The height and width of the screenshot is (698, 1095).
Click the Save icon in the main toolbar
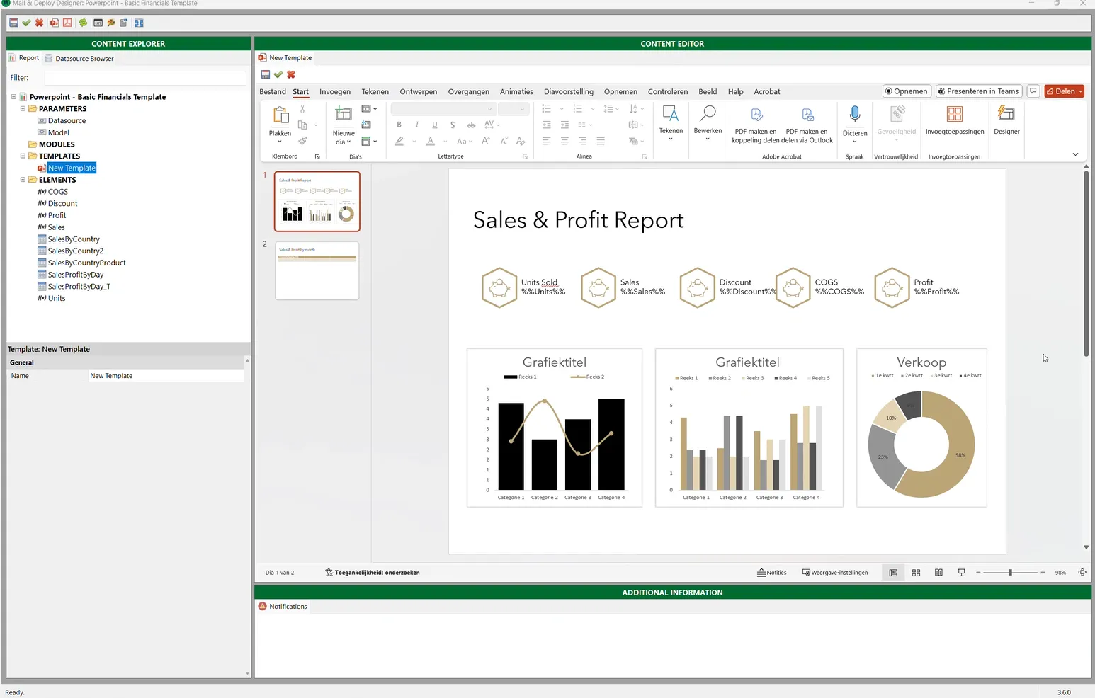(x=13, y=23)
